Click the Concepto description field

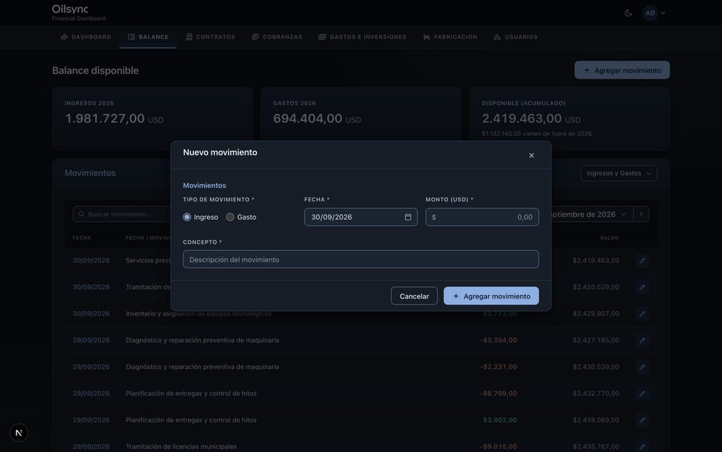click(x=360, y=260)
